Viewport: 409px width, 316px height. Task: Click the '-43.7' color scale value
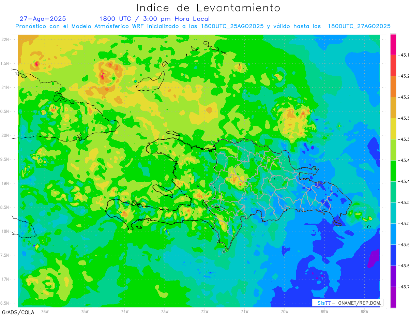pos(404,287)
